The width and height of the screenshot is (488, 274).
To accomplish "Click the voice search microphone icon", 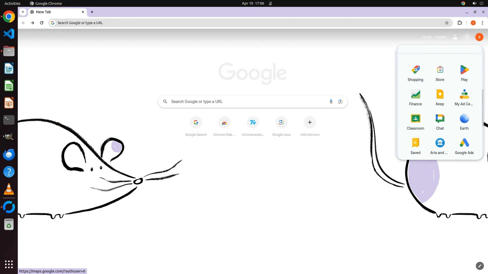I will (x=331, y=101).
